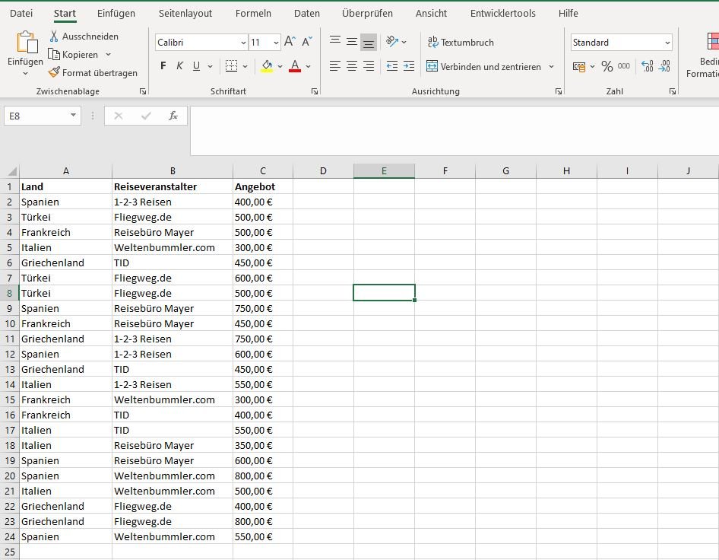Viewport: 719px width, 560px height.
Task: Open the underline style dropdown arrow
Action: tap(210, 66)
